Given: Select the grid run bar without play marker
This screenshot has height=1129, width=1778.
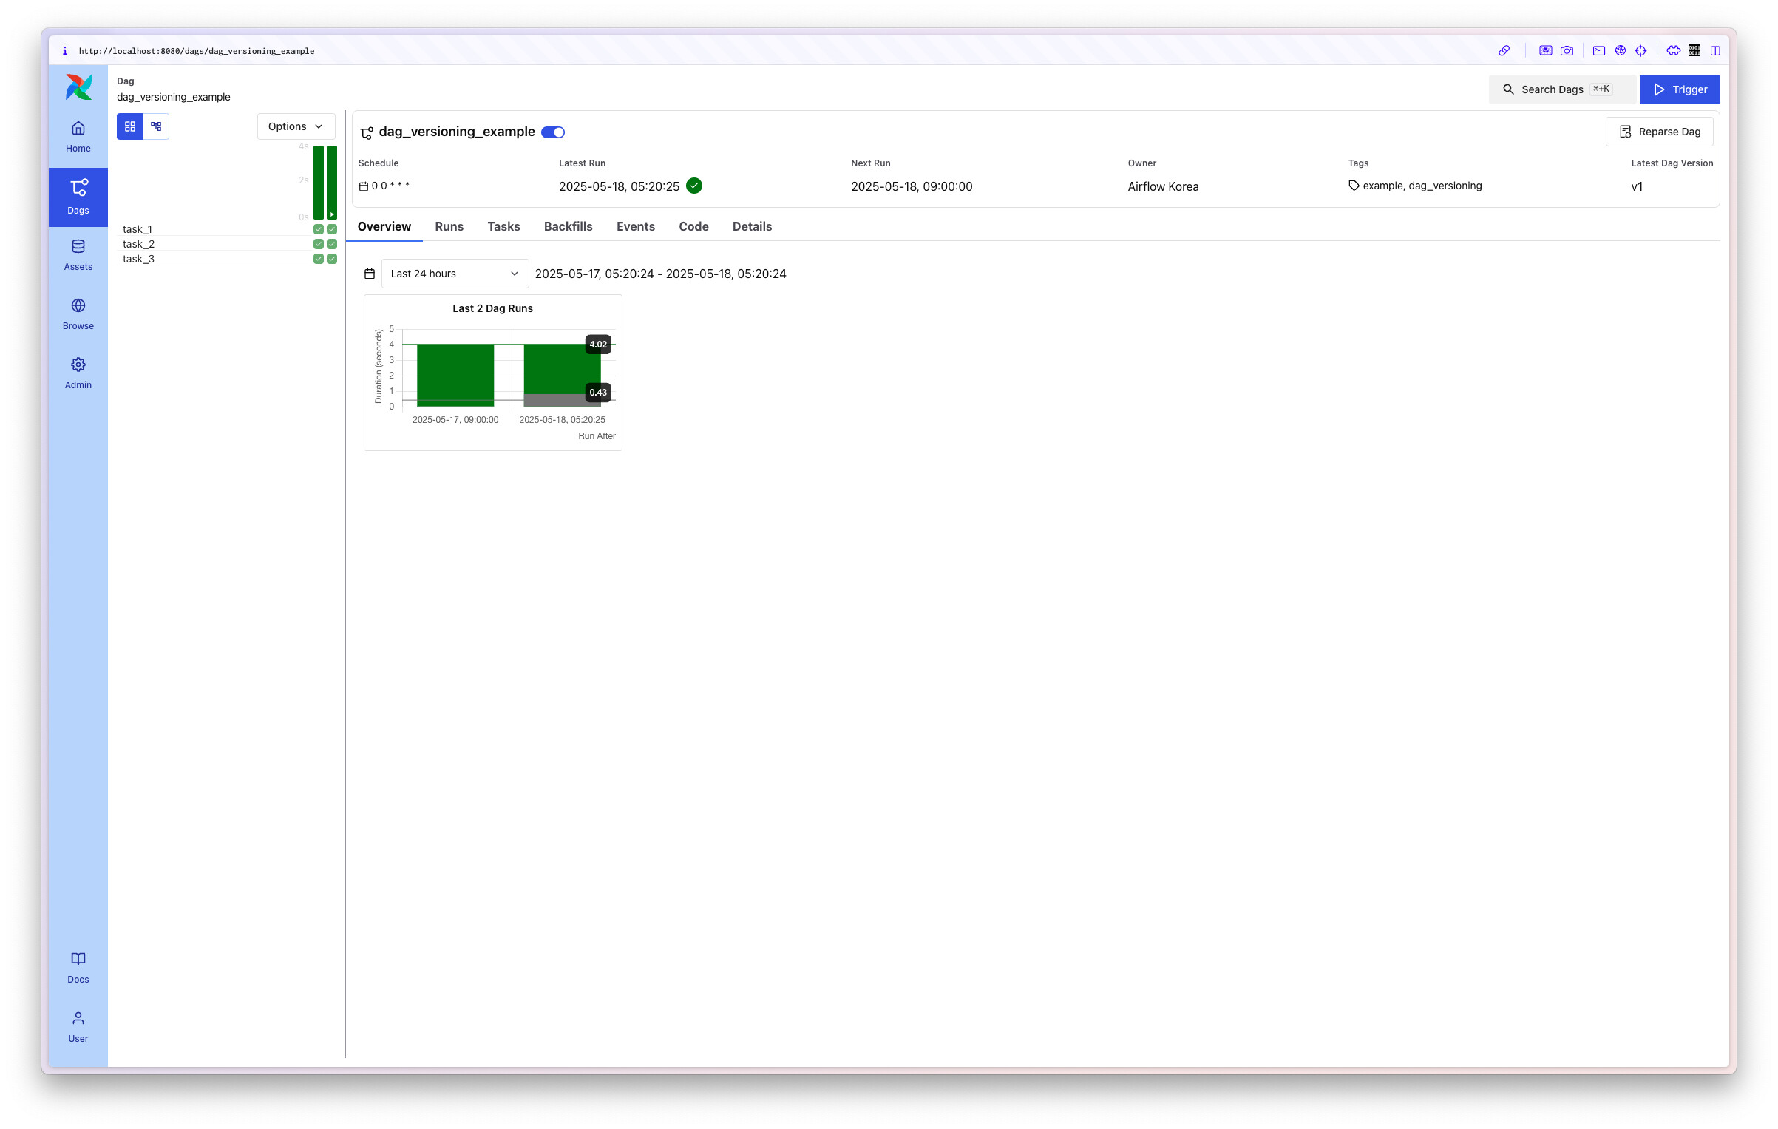Looking at the screenshot, I should click(319, 182).
